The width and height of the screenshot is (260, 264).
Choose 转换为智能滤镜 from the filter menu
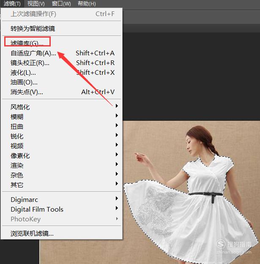61,29
